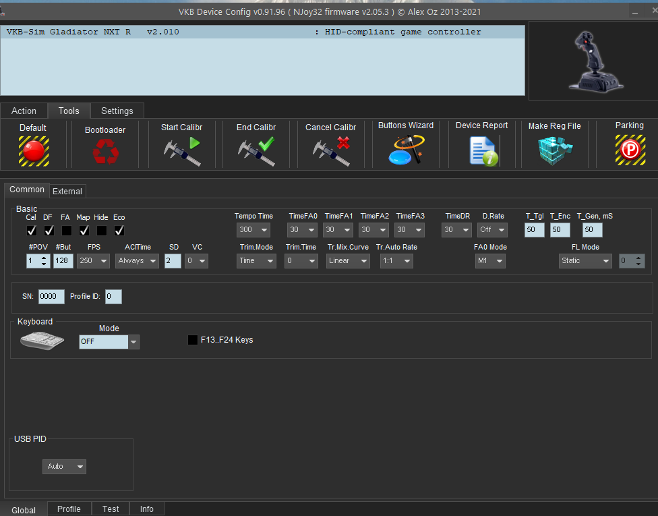Screen dimensions: 658x516
Task: Toggle the Eco checkbox
Action: [x=119, y=231]
